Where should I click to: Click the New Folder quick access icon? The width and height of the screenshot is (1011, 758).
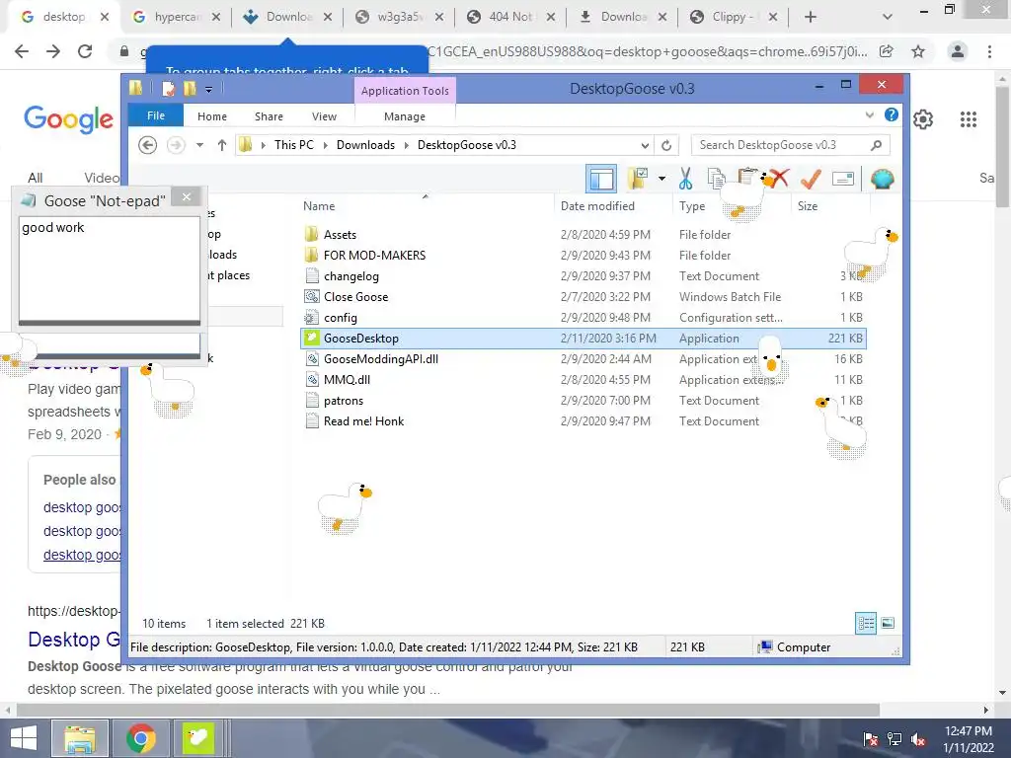pos(190,89)
